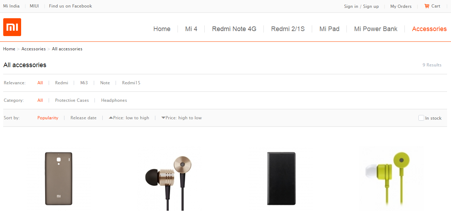Sort by Price: high to low arrow
Viewport: 451px width, 220px height.
click(x=163, y=117)
